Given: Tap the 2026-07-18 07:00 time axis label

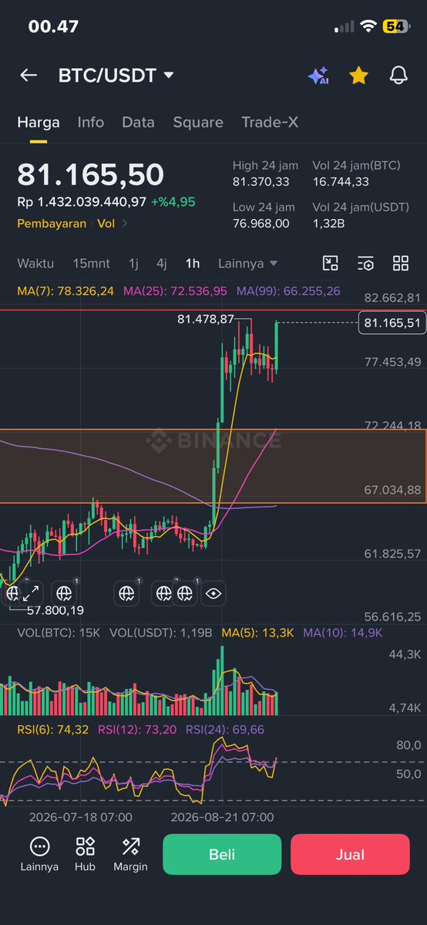Looking at the screenshot, I should [81, 817].
